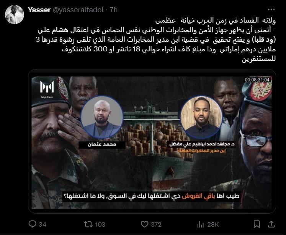
Task: Click the Yasser display name
Action: pos(39,10)
